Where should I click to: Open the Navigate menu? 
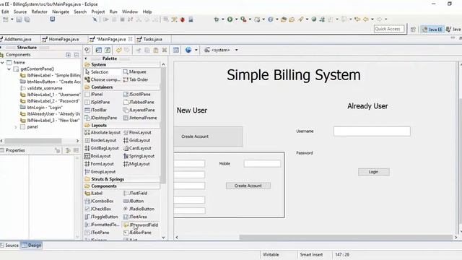pyautogui.click(x=61, y=12)
